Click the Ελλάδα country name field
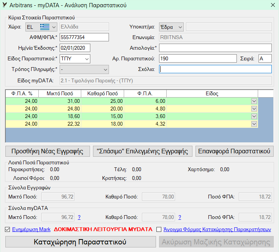 84,27
